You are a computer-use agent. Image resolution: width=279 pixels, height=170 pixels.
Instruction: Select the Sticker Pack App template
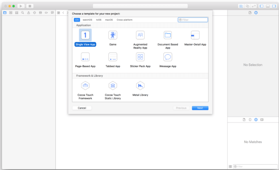point(140,58)
